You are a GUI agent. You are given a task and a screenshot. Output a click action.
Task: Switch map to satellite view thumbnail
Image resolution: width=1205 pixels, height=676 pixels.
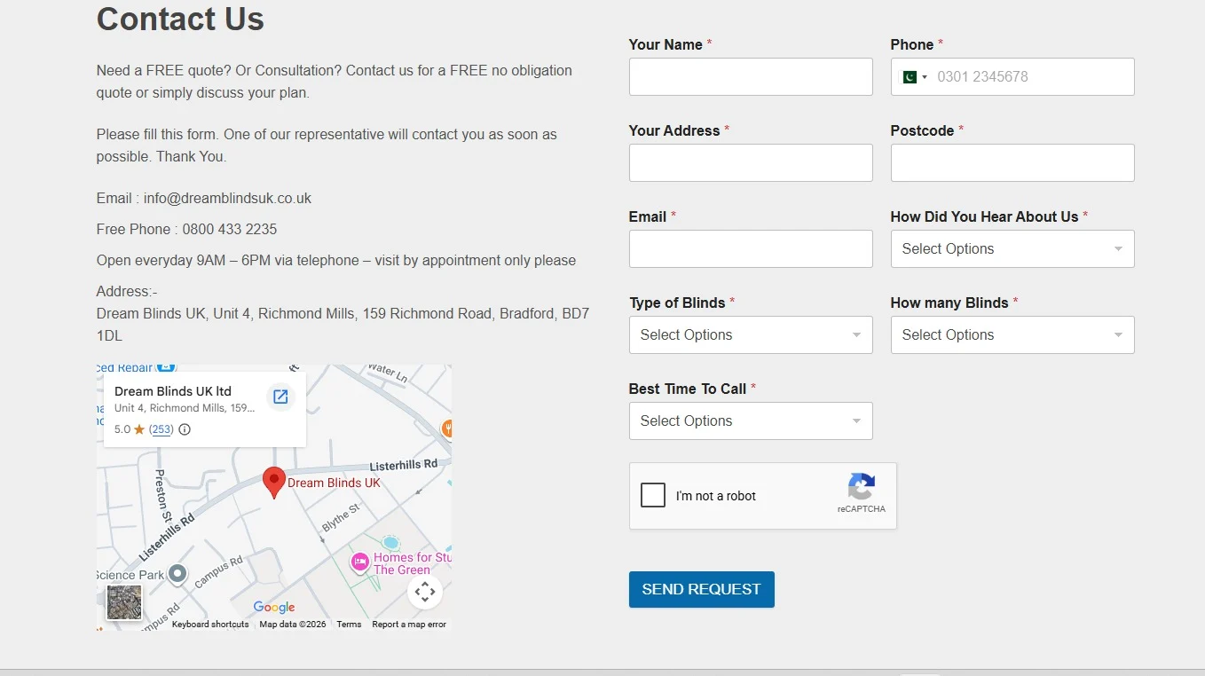tap(124, 602)
